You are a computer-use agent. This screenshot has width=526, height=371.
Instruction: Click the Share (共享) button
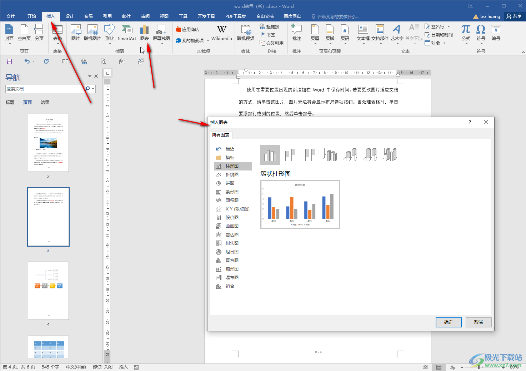(514, 16)
